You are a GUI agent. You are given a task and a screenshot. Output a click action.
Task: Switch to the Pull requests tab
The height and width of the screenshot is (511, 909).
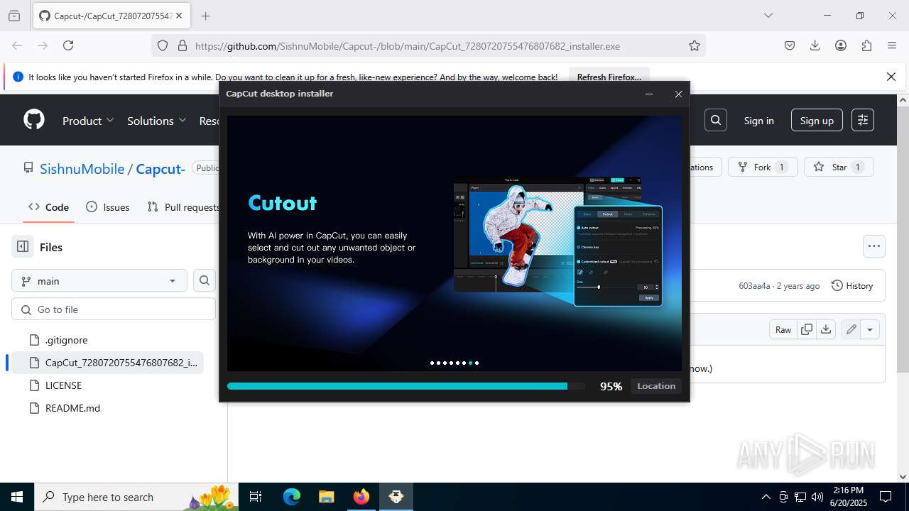[183, 207]
